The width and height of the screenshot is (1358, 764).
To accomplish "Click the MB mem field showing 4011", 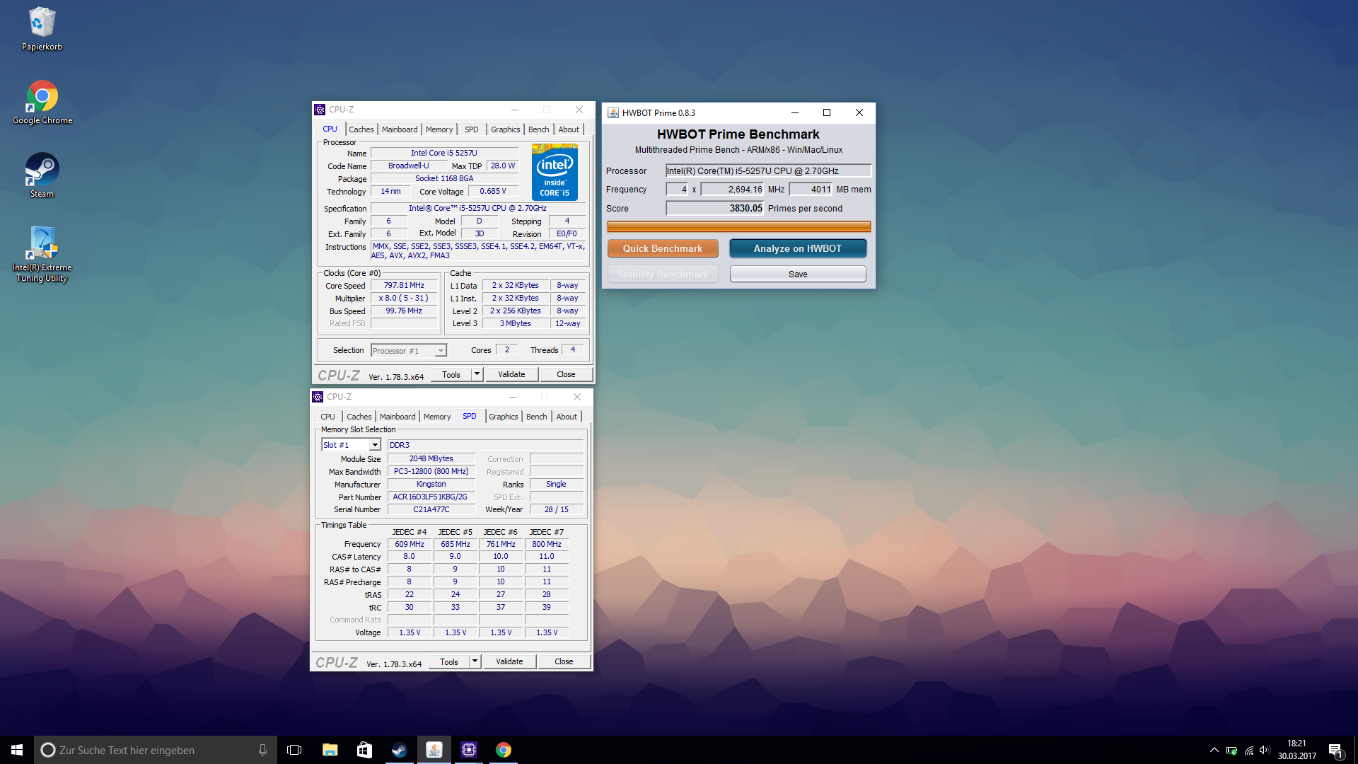I will pos(811,189).
